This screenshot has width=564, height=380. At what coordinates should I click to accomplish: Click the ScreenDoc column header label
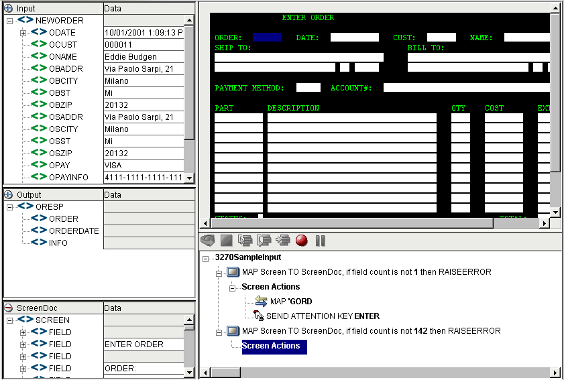(37, 308)
